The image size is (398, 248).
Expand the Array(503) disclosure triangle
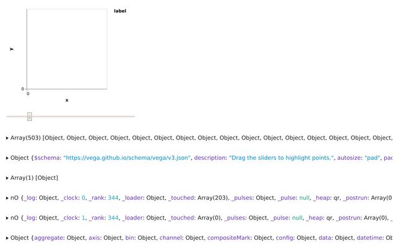click(7, 138)
